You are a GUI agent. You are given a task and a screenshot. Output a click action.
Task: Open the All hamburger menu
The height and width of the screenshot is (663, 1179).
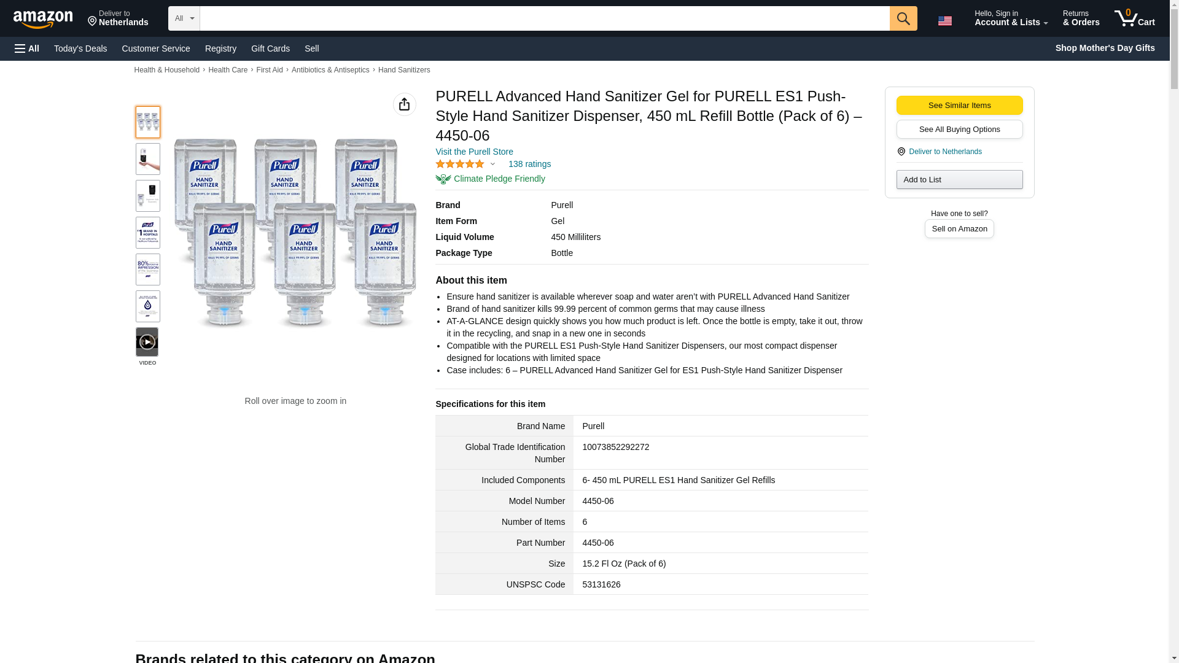point(27,48)
